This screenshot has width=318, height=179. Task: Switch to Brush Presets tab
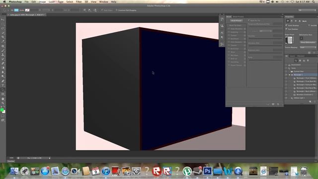point(238,17)
